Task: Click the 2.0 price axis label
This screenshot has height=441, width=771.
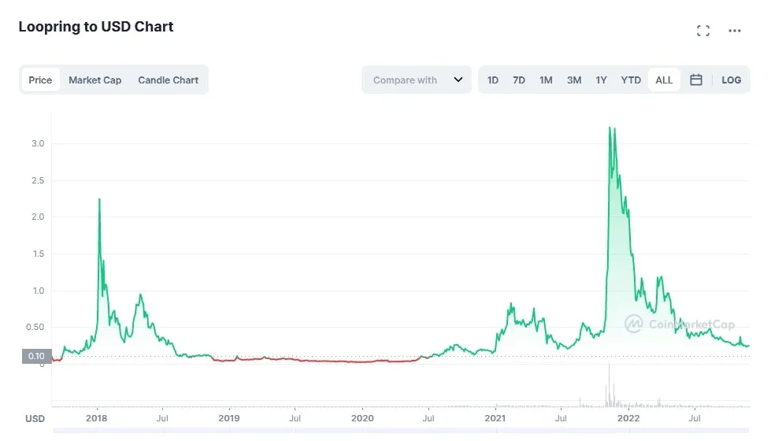Action: [38, 217]
